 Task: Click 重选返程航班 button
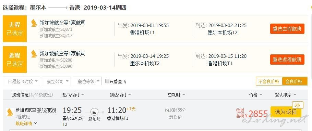coord(287,60)
